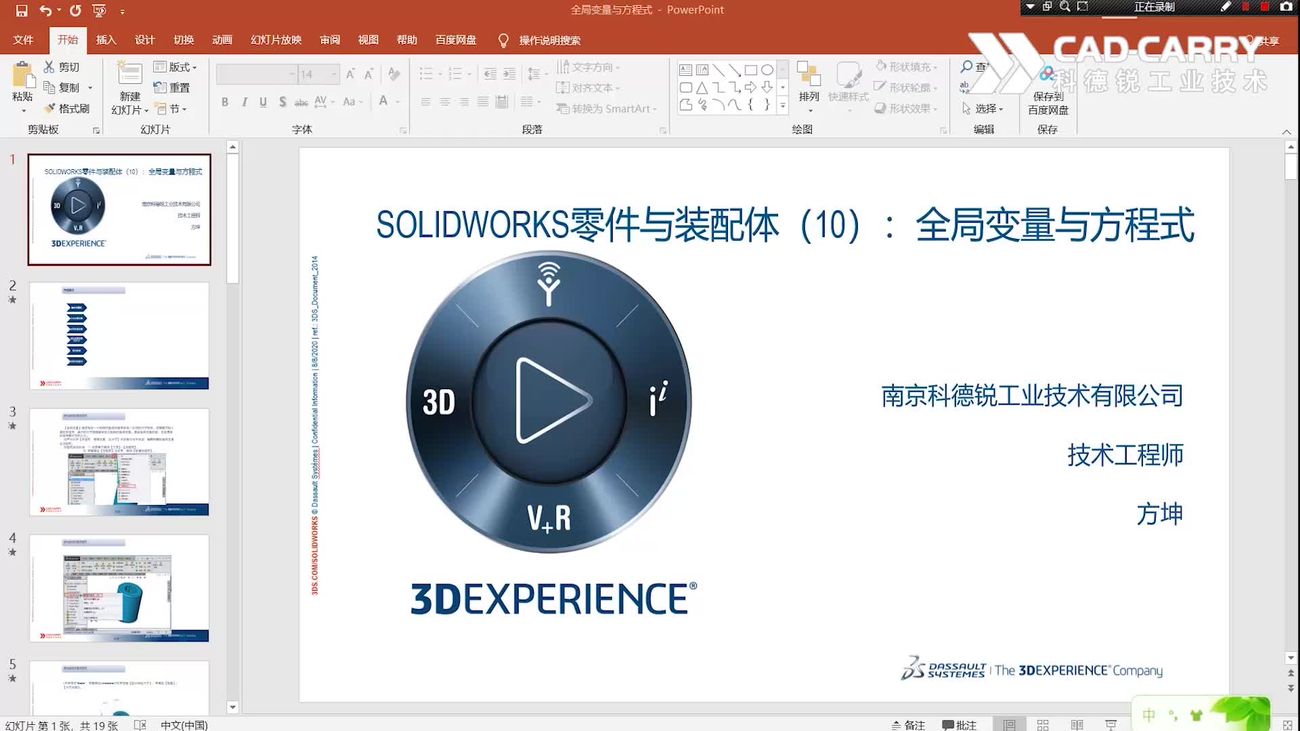
Task: Open 批注 comments from status bar
Action: click(x=959, y=725)
